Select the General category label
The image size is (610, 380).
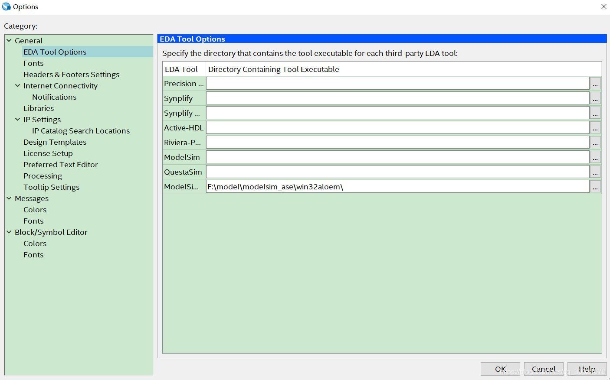click(x=29, y=40)
